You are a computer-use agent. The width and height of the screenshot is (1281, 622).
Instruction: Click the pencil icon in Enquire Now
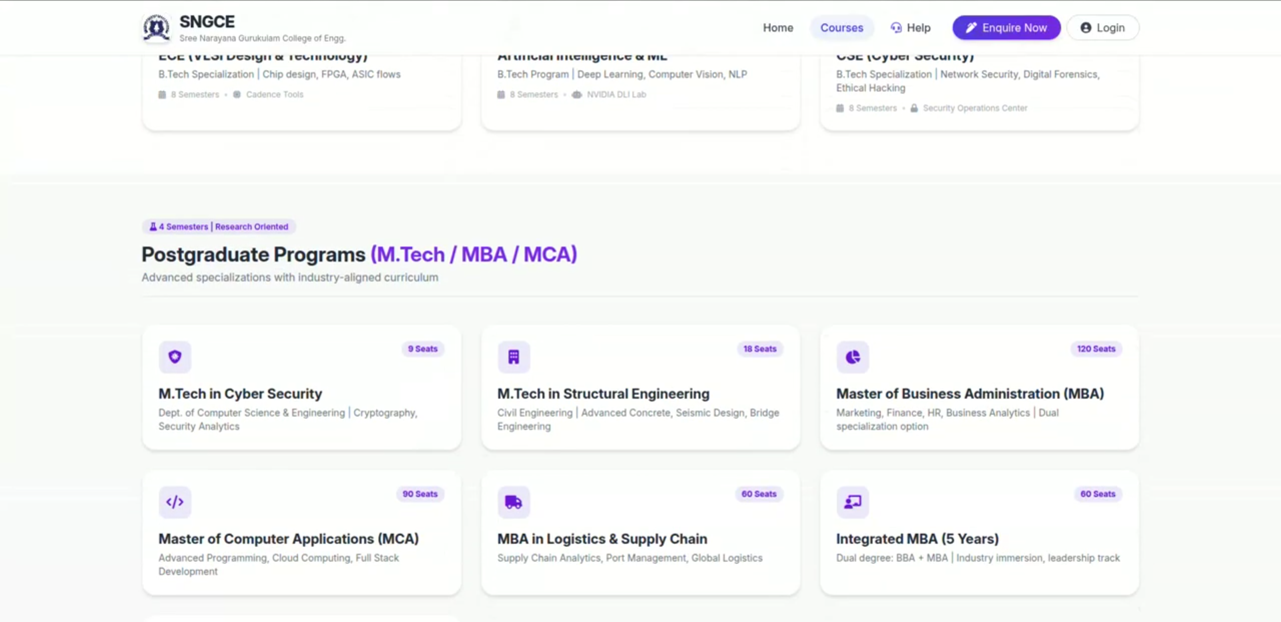[x=971, y=28]
